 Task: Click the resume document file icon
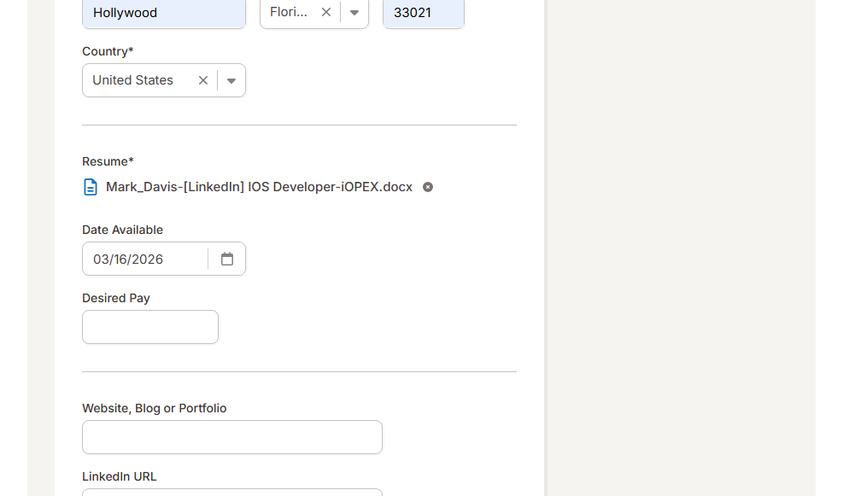91,187
